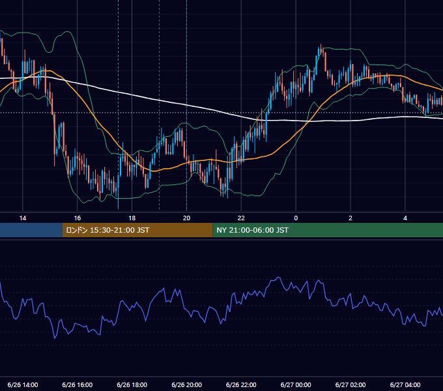This screenshot has width=443, height=391.
Task: Click the 6/27 02:00 date label
Action: coord(350,384)
